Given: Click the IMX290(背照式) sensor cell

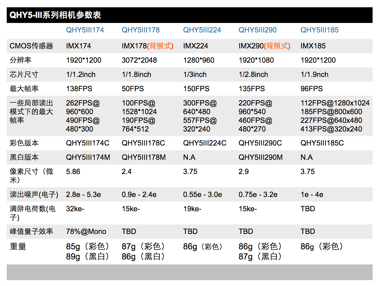Looking at the screenshot, I should pyautogui.click(x=264, y=46).
